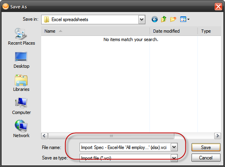Create a new folder
The image size is (225, 167).
click(173, 19)
